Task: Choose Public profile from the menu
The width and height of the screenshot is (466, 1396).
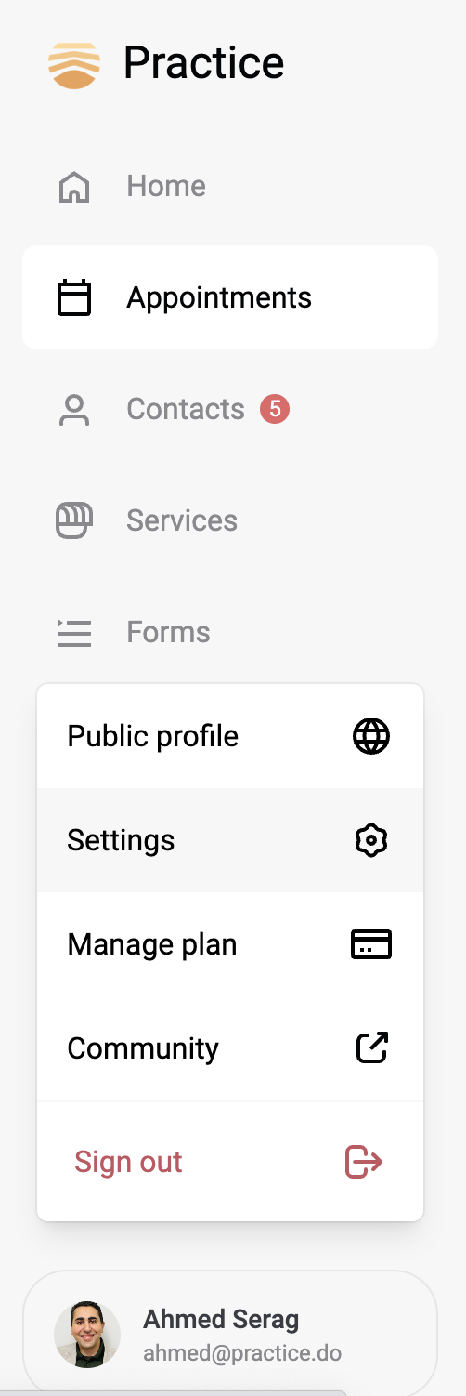Action: [x=230, y=737]
